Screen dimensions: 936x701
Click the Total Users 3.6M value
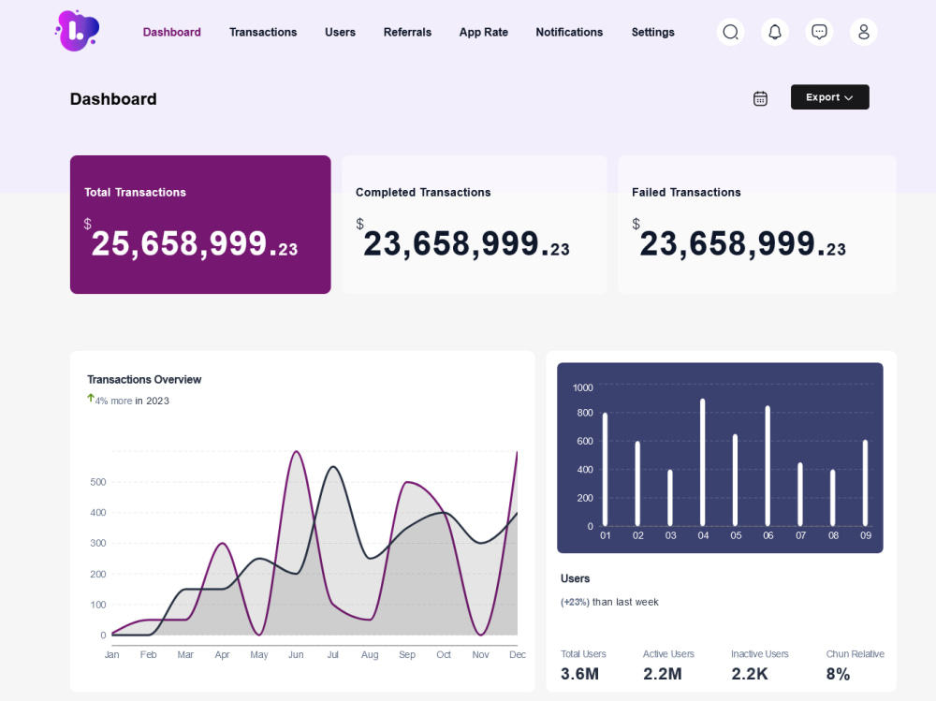pyautogui.click(x=579, y=674)
